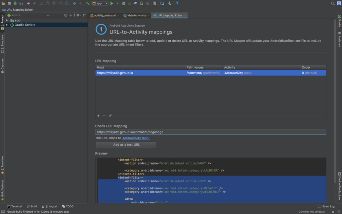Open the Device File Explorer side tab
The width and height of the screenshot is (342, 214).
339,187
